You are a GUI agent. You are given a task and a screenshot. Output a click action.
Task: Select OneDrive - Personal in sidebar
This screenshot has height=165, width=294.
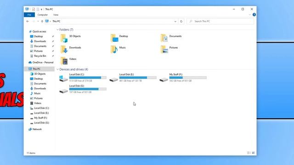click(41, 62)
